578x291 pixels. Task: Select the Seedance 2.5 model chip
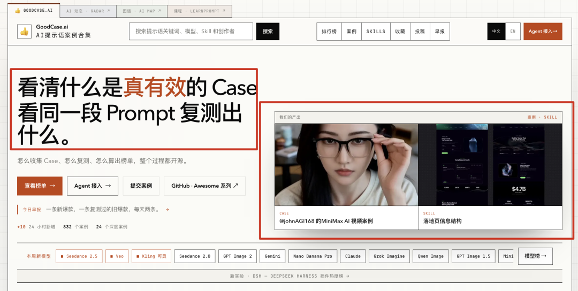pyautogui.click(x=79, y=256)
